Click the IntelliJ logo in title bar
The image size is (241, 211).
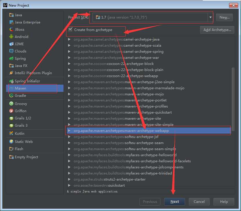[5, 5]
